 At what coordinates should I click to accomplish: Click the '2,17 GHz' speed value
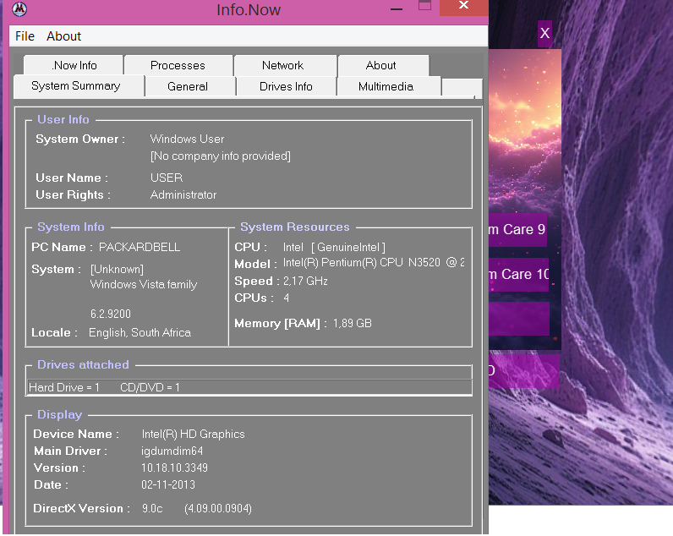305,281
